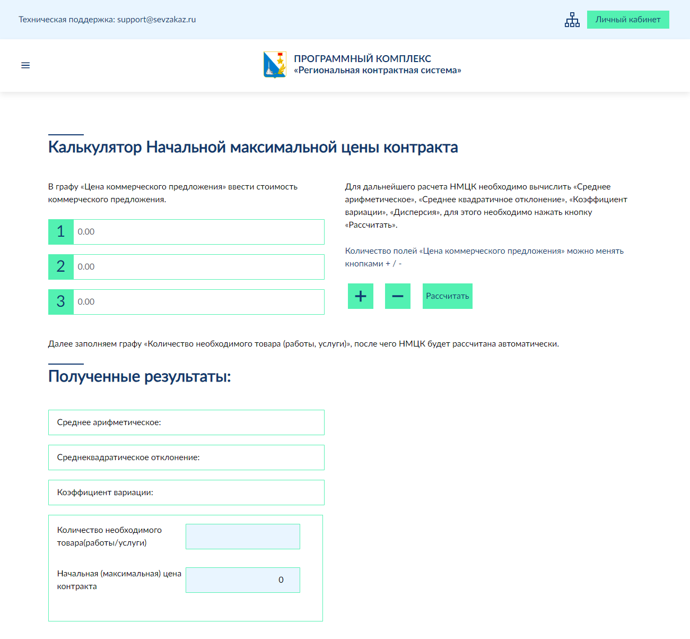This screenshot has height=639, width=690.
Task: Focus the second commercial offer price field
Action: 198,267
